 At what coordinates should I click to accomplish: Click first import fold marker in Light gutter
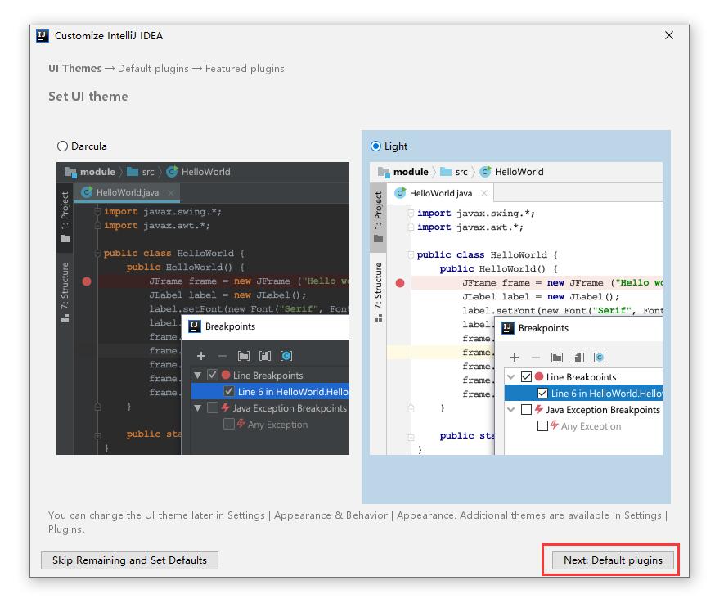[x=411, y=213]
